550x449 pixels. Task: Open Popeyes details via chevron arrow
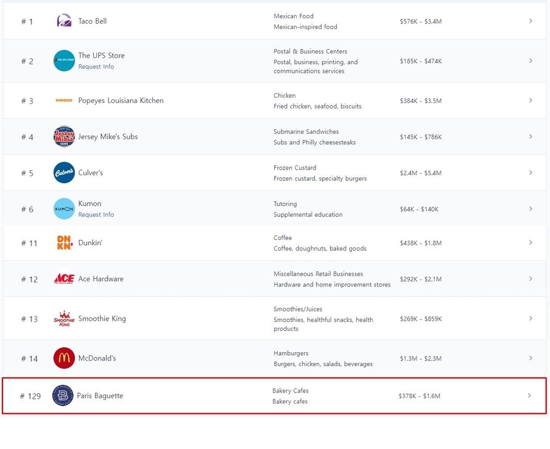[x=531, y=100]
